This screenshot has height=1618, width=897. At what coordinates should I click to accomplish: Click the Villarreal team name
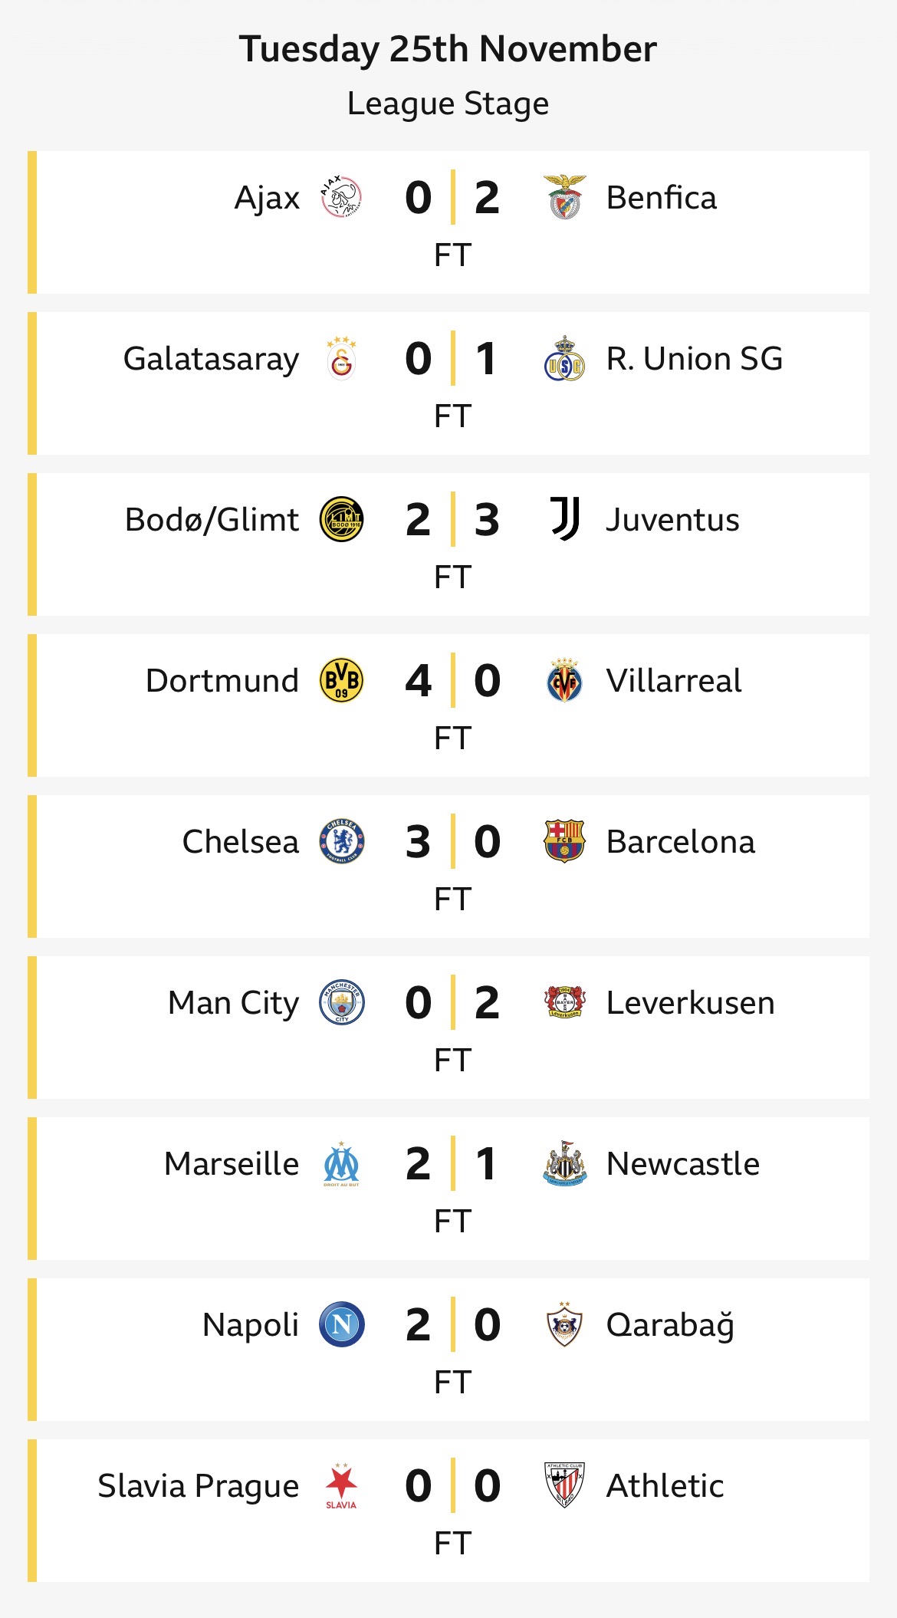[673, 681]
